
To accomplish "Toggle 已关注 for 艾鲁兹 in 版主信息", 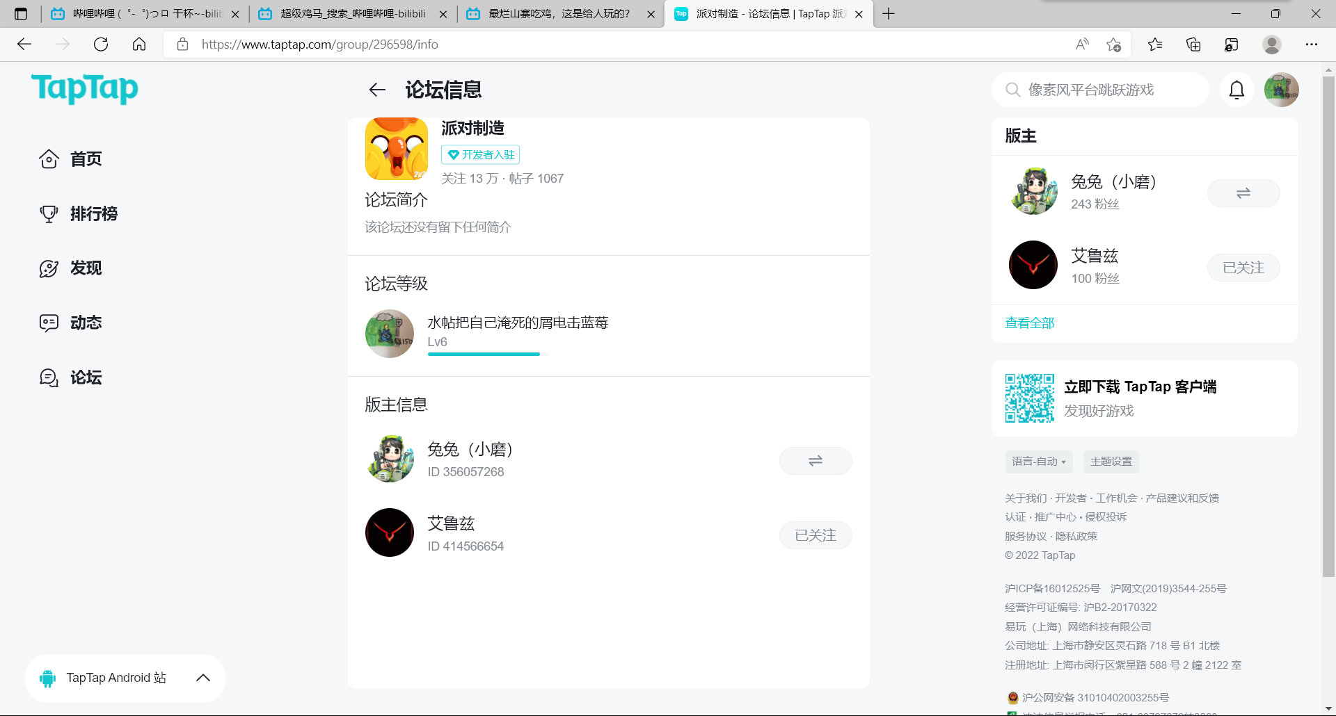I will tap(816, 535).
